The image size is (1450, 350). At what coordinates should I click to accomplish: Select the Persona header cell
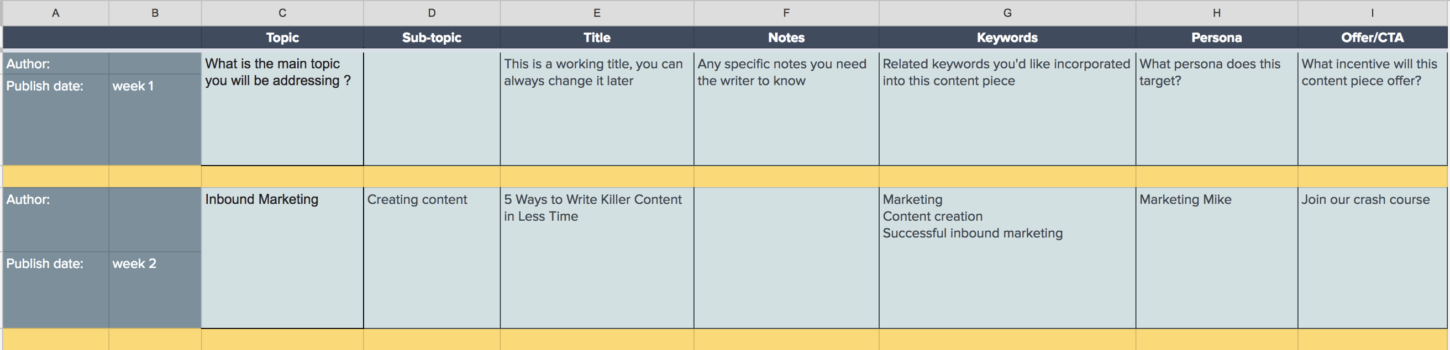tap(1216, 38)
